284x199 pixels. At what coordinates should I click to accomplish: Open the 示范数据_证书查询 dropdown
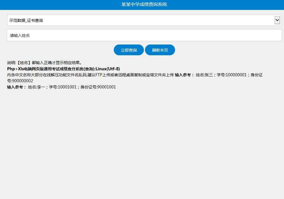(x=142, y=20)
